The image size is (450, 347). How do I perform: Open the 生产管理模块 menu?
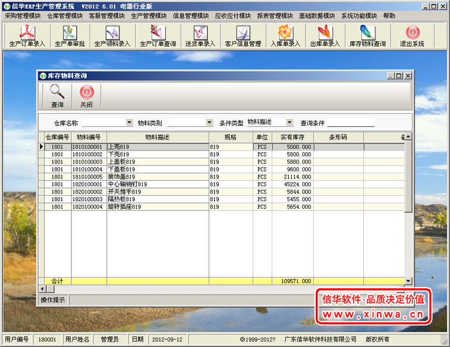(149, 16)
